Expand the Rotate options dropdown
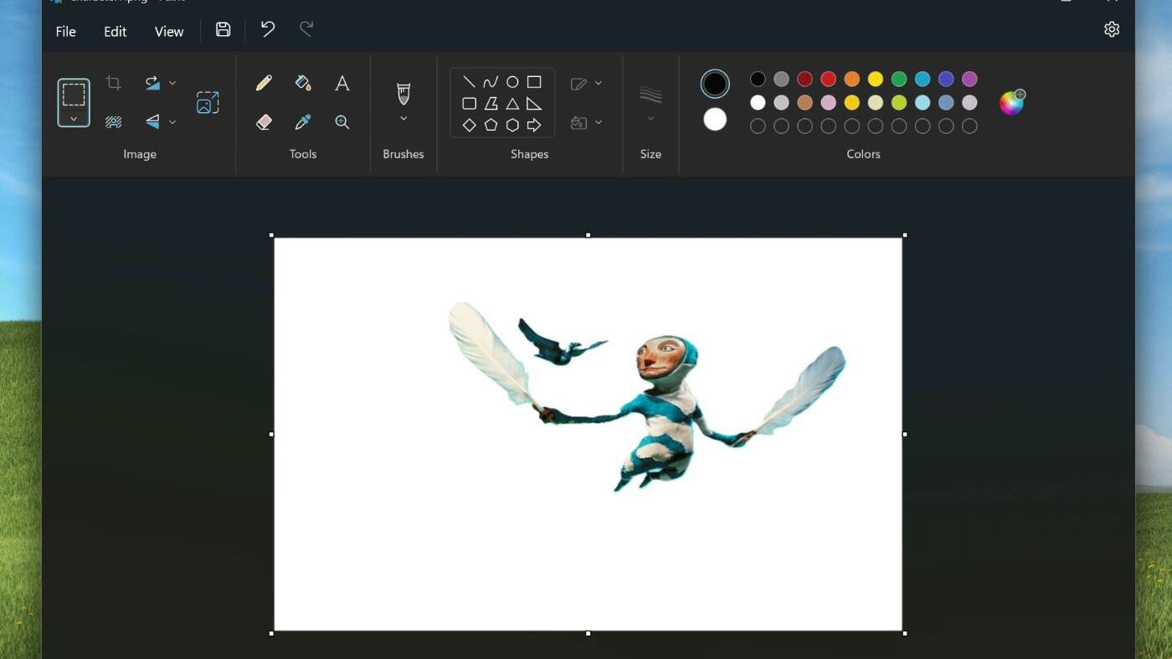 172,83
